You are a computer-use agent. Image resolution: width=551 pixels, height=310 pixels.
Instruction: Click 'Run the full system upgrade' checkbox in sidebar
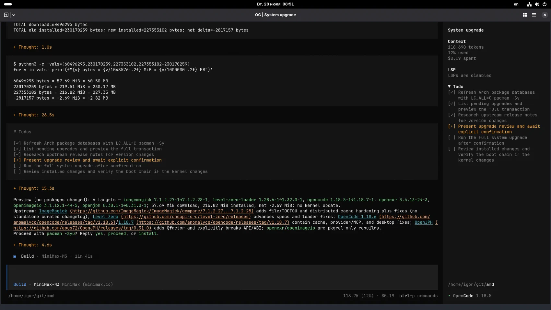[x=451, y=138]
